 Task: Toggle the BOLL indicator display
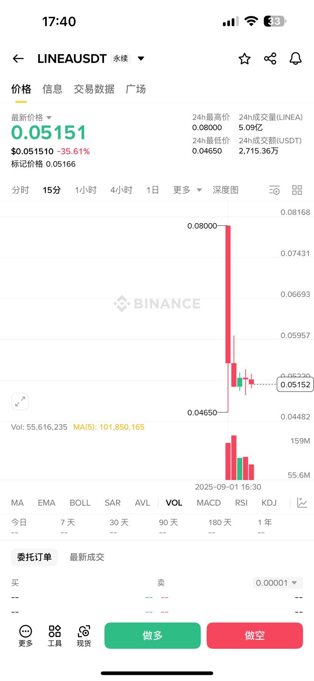tap(80, 502)
